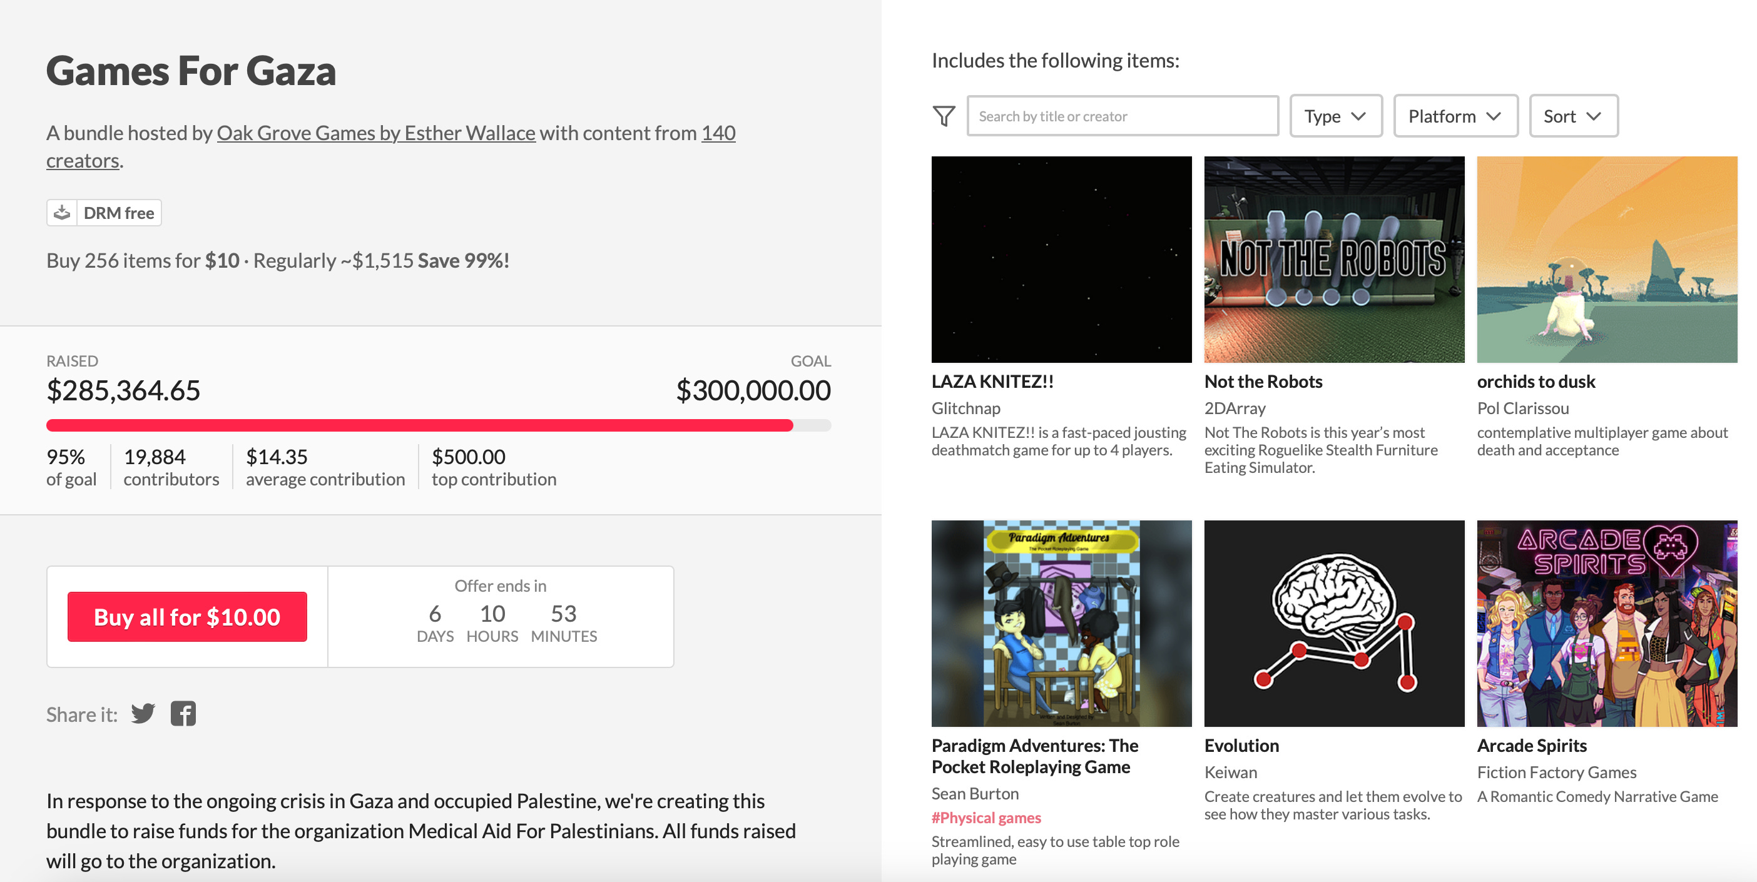Open Not the Robots thumbnail image
This screenshot has height=882, width=1757.
[x=1334, y=259]
